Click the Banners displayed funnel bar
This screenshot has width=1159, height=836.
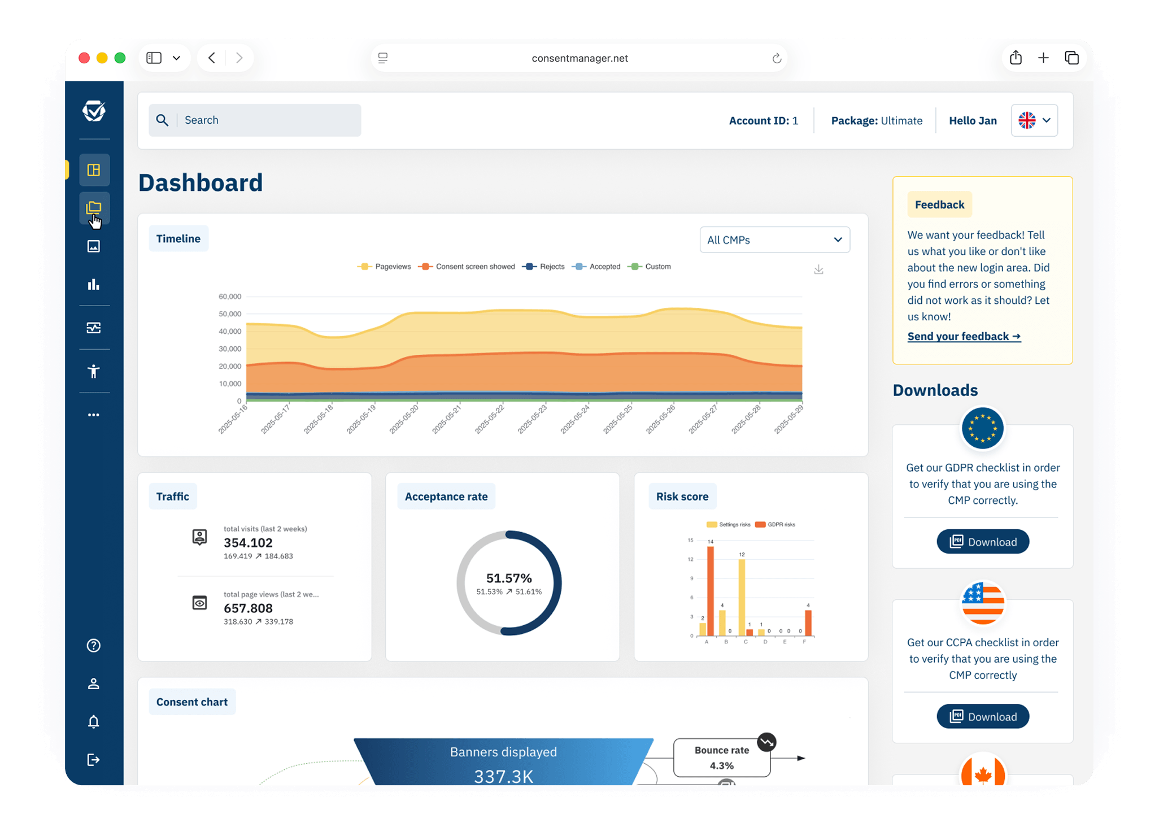504,761
